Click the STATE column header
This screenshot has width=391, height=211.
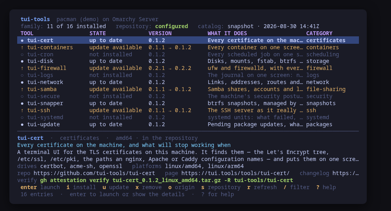click(97, 33)
